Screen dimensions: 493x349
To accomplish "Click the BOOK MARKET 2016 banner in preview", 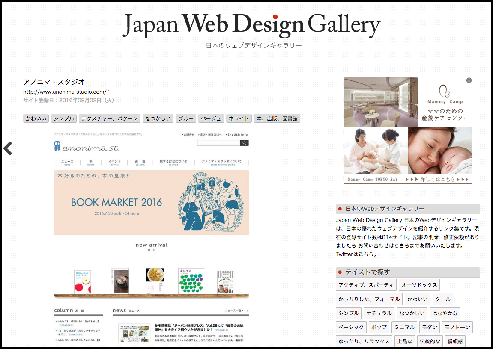I will [x=152, y=202].
